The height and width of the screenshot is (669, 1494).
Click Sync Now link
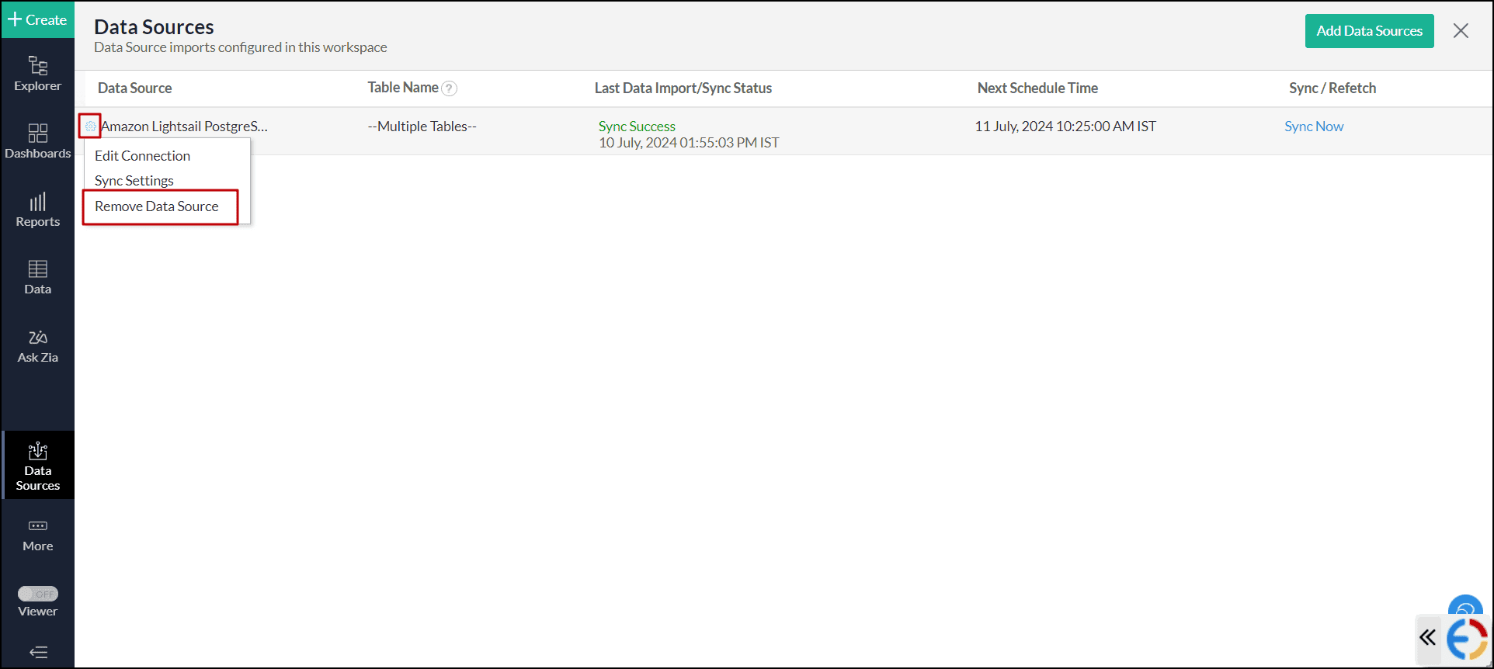(1314, 127)
